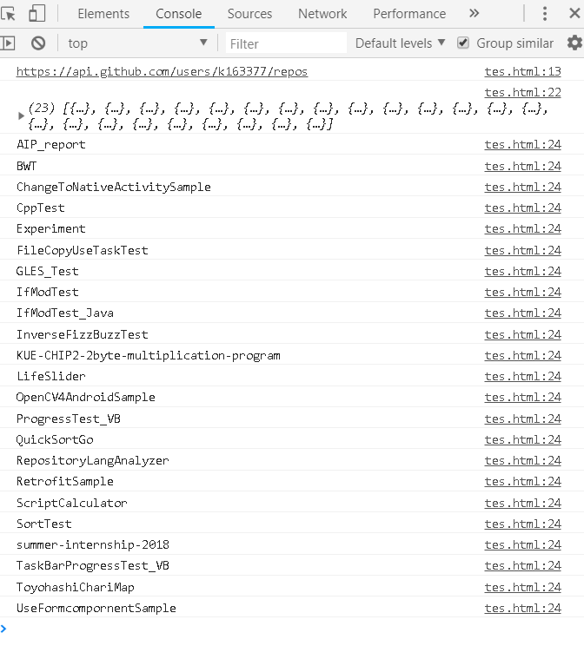Screen dimensions: 584x646
Task: Click the GLES_Test log entry
Action: coord(48,272)
